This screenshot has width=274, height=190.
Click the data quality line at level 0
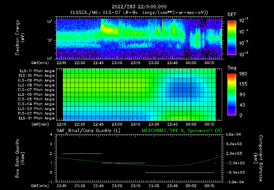tap(180, 173)
